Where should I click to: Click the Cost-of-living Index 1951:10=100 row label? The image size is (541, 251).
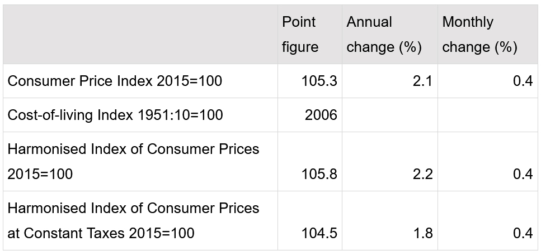point(115,115)
